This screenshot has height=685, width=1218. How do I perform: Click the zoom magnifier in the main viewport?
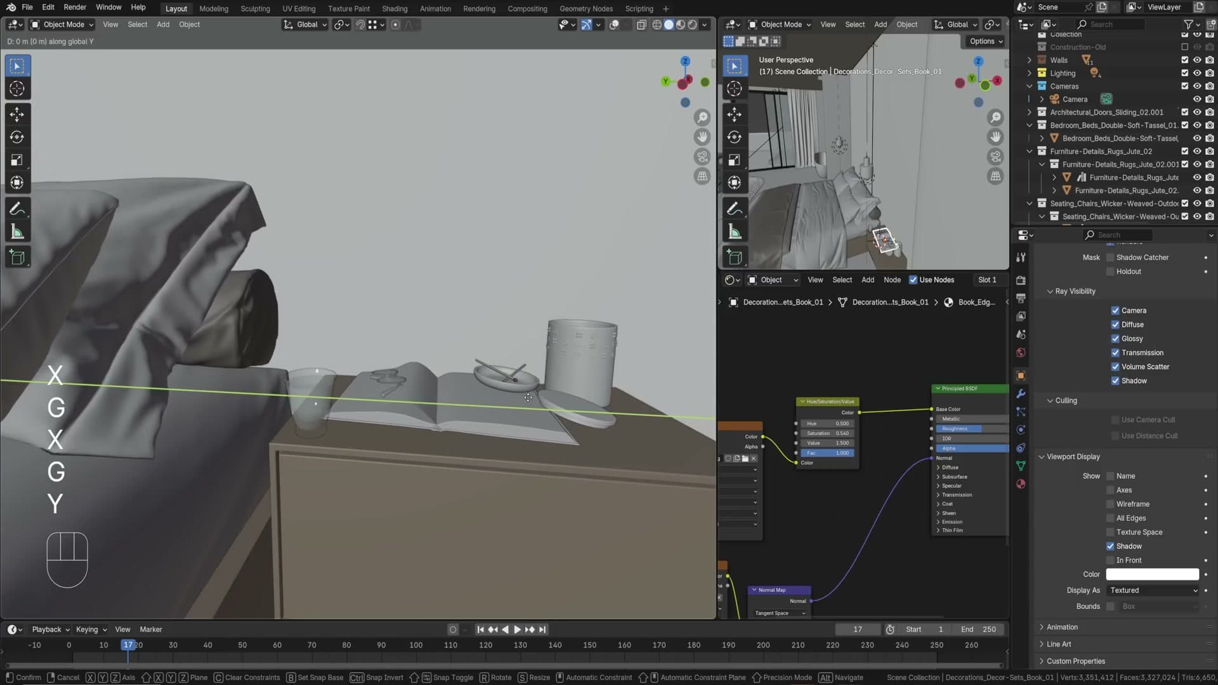[702, 117]
